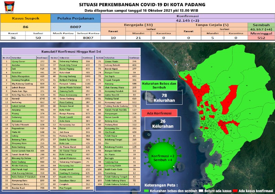Click the Sei Sapih count 693
Image resolution: width=275 pixels, height=194 pixels.
[134, 76]
